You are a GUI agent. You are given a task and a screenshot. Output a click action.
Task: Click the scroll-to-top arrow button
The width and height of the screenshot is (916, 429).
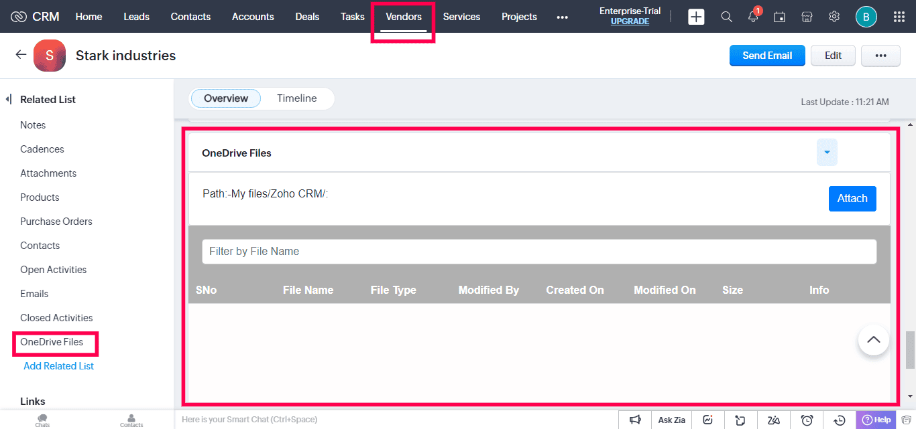(x=874, y=340)
